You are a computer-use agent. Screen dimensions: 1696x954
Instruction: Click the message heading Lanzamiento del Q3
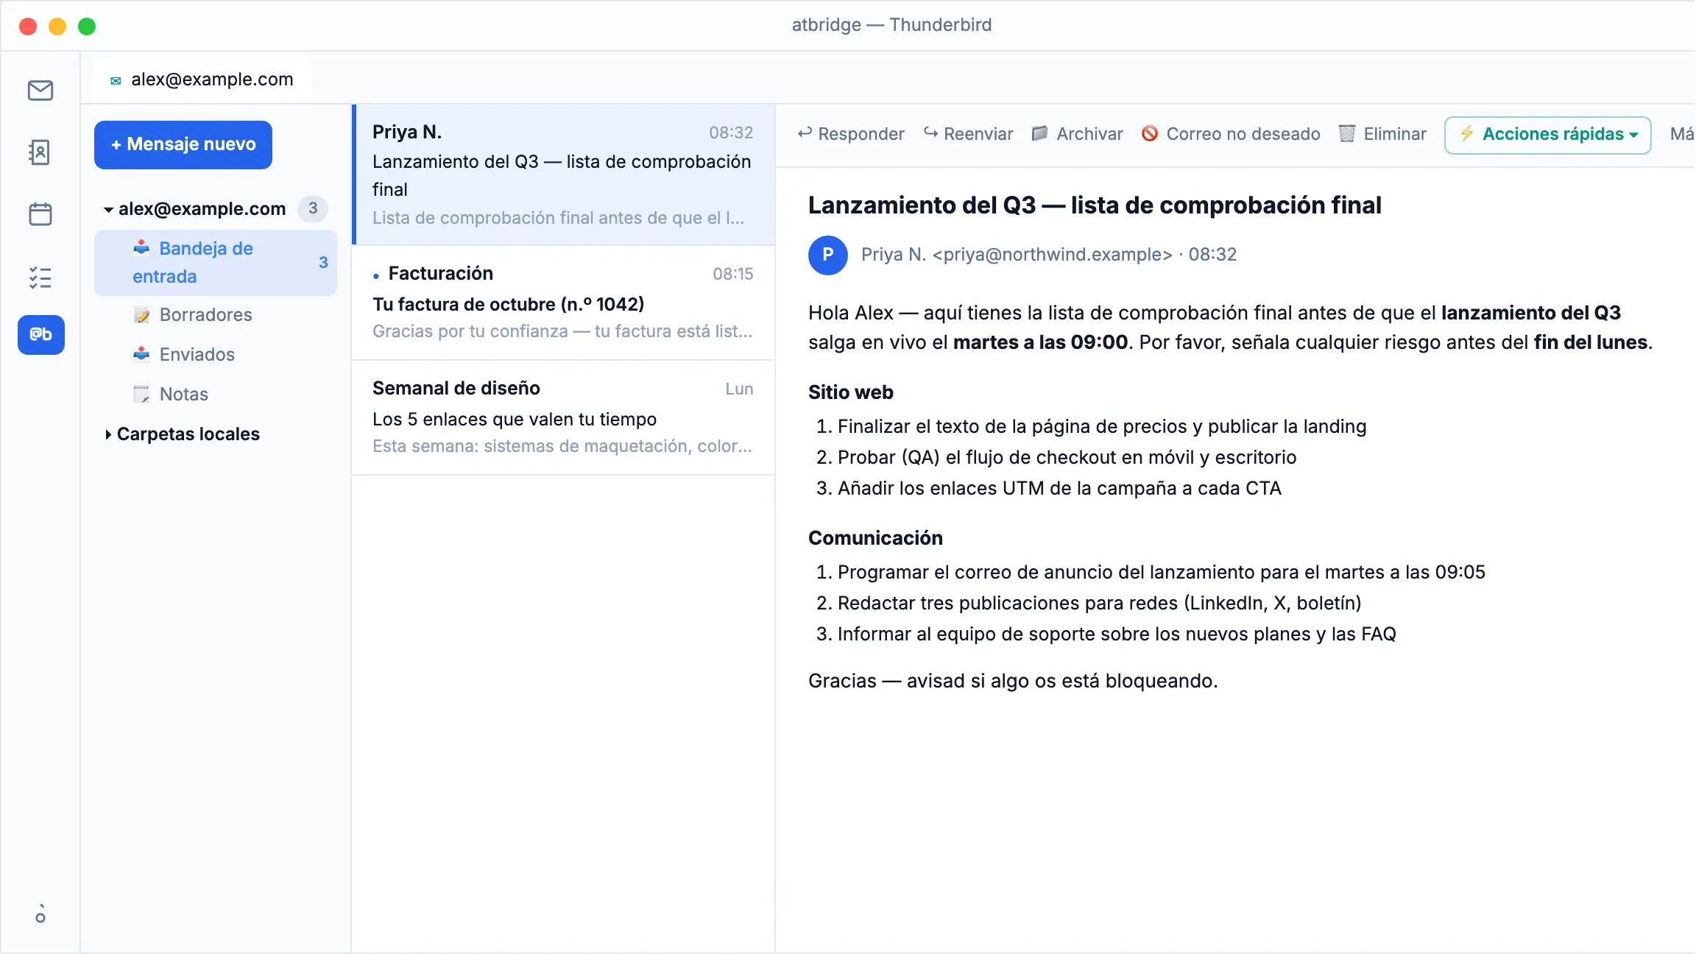1095,205
